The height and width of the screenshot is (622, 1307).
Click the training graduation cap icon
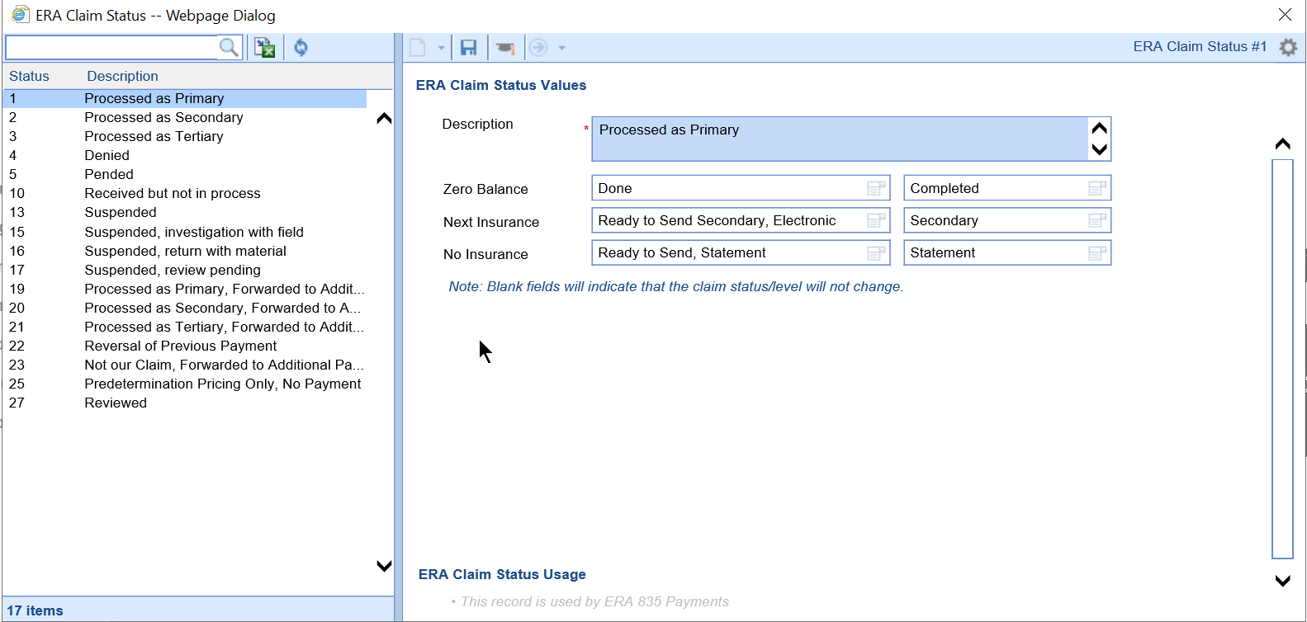click(505, 48)
